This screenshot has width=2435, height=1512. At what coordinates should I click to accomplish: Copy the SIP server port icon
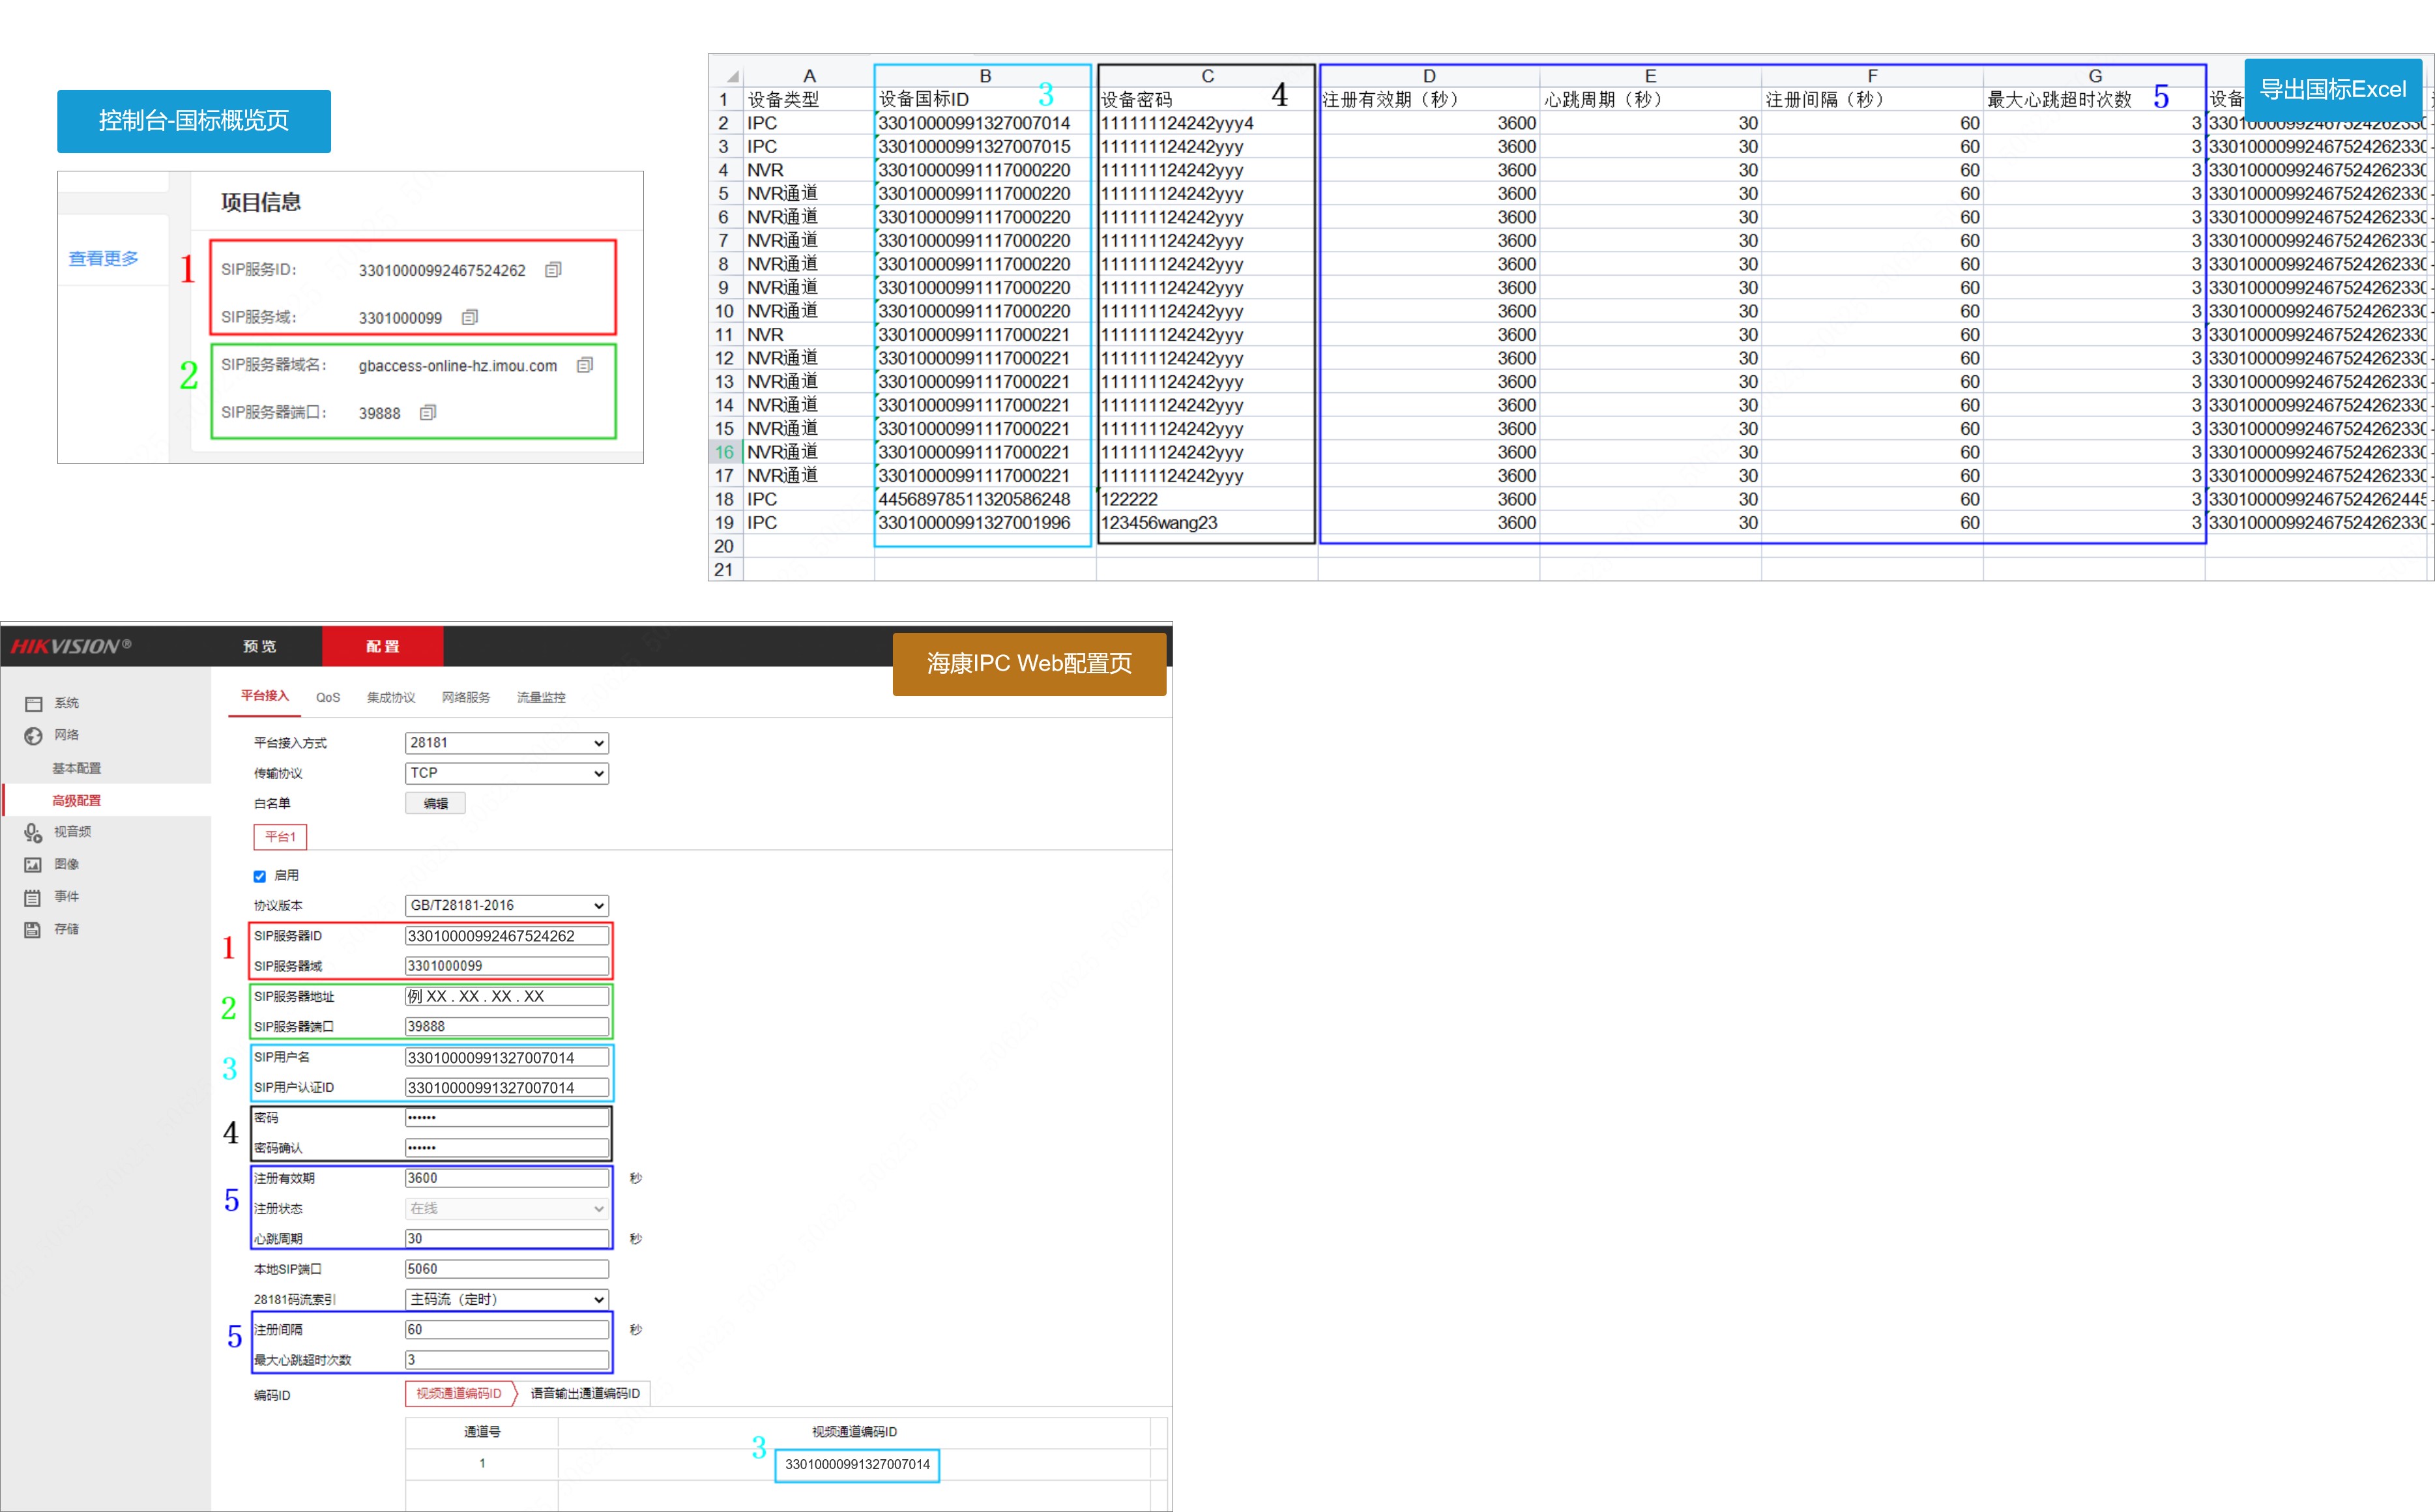[x=428, y=412]
